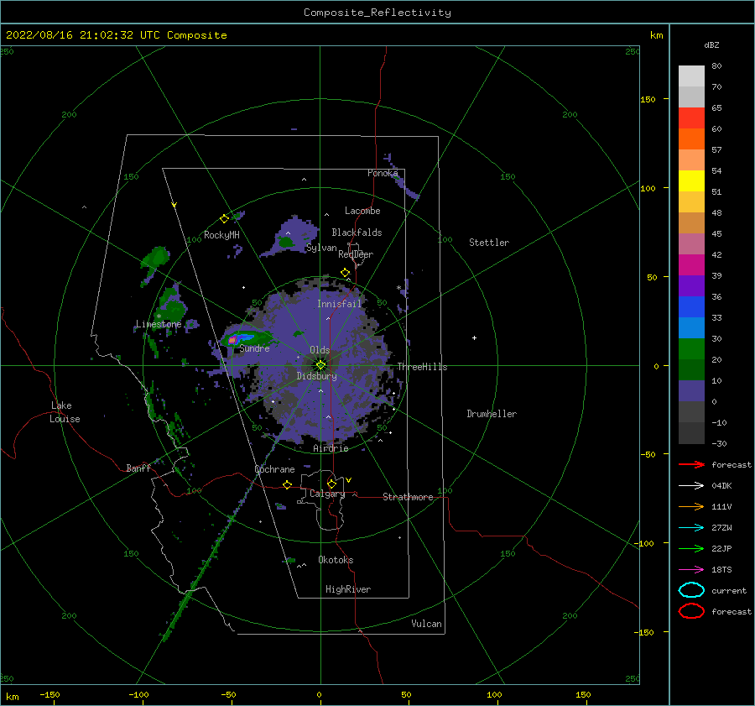Click the red 'forecast' ellipse legend icon
The height and width of the screenshot is (706, 755).
691,611
